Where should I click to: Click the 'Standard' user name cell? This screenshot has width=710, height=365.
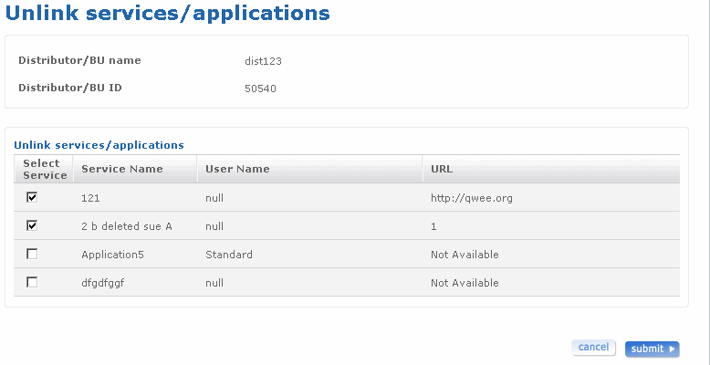pyautogui.click(x=229, y=255)
